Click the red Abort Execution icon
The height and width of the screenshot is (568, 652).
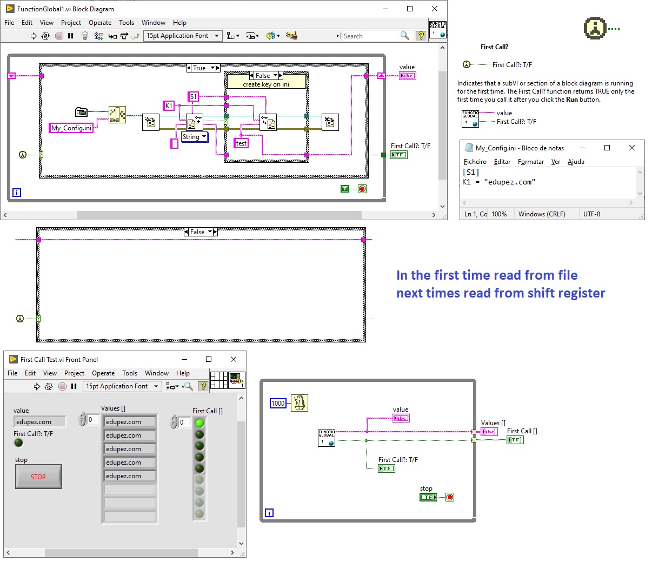click(59, 36)
